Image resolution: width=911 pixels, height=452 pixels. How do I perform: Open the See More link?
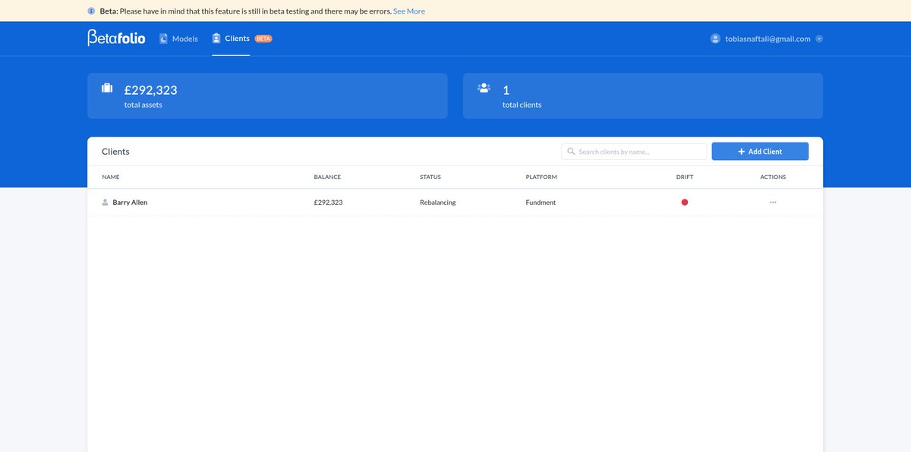pyautogui.click(x=408, y=11)
